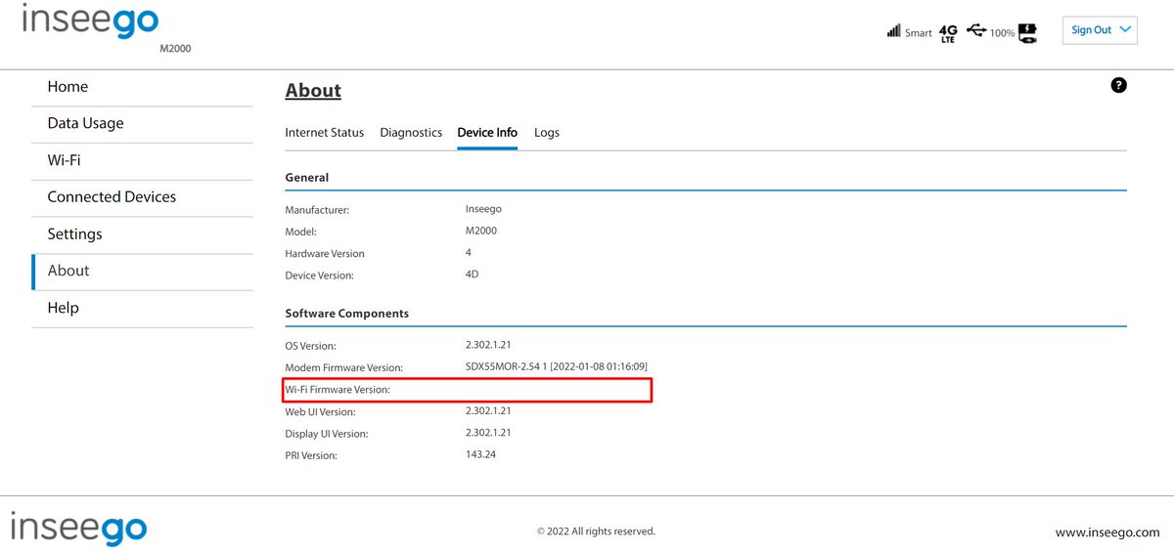Click Device Version value 4D
This screenshot has width=1174, height=552.
point(472,275)
